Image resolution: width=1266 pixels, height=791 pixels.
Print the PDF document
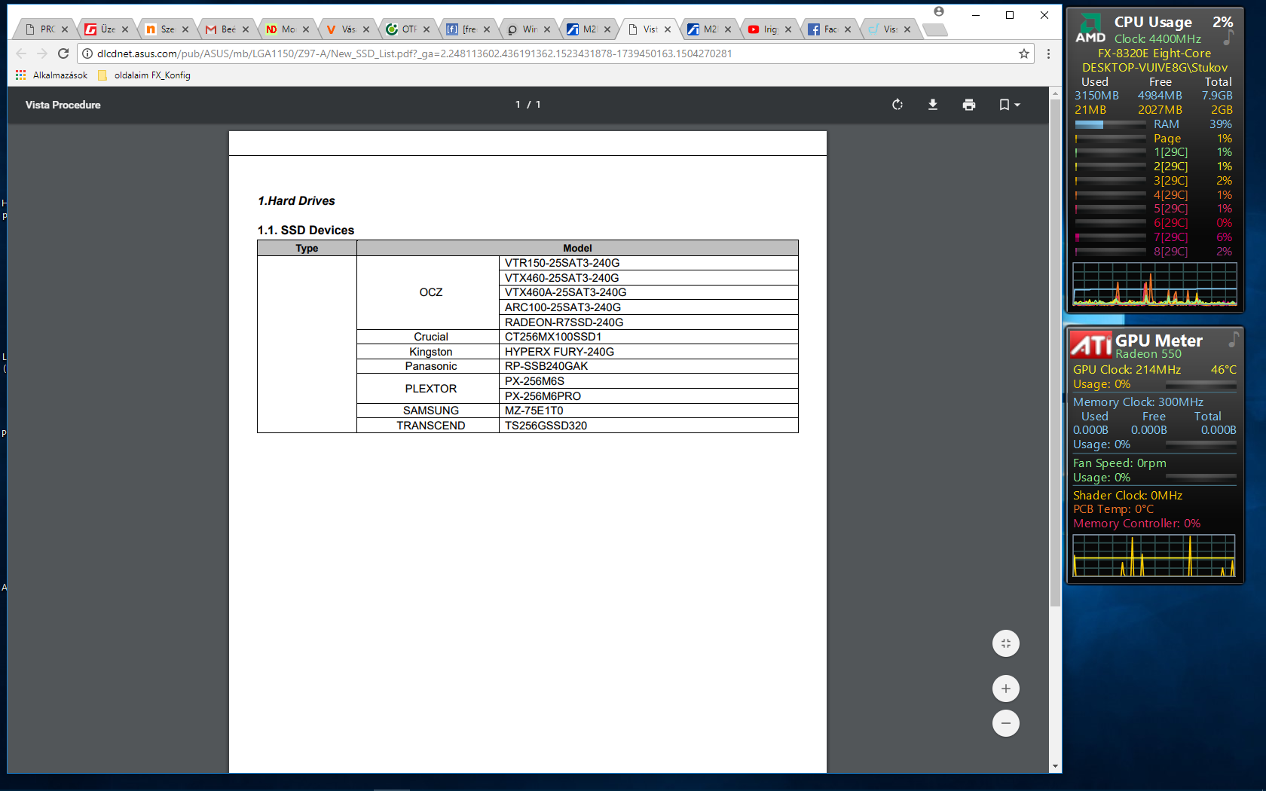point(969,105)
